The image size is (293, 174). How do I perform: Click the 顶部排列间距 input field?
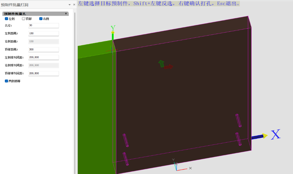[x=43, y=73]
